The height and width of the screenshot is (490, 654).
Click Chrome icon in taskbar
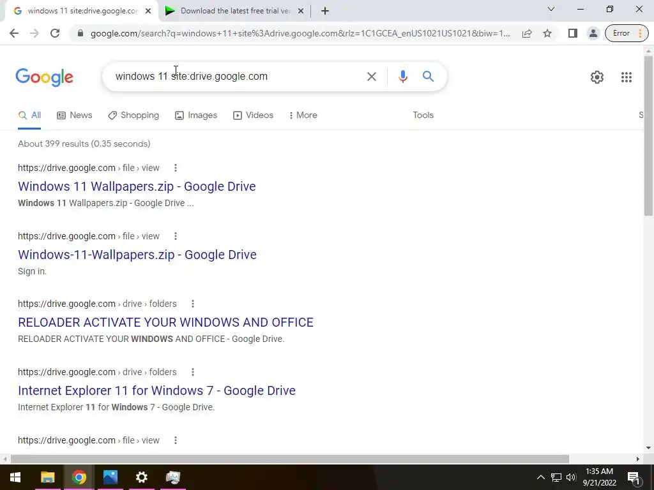point(79,477)
